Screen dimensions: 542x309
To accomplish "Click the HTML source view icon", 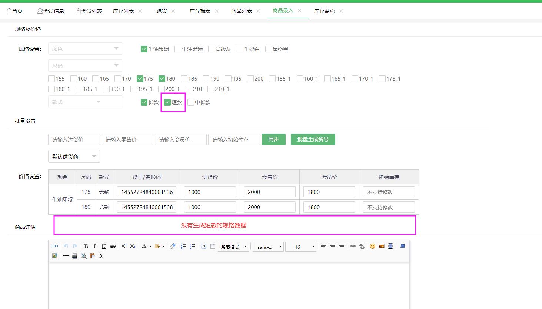I will click(x=55, y=247).
